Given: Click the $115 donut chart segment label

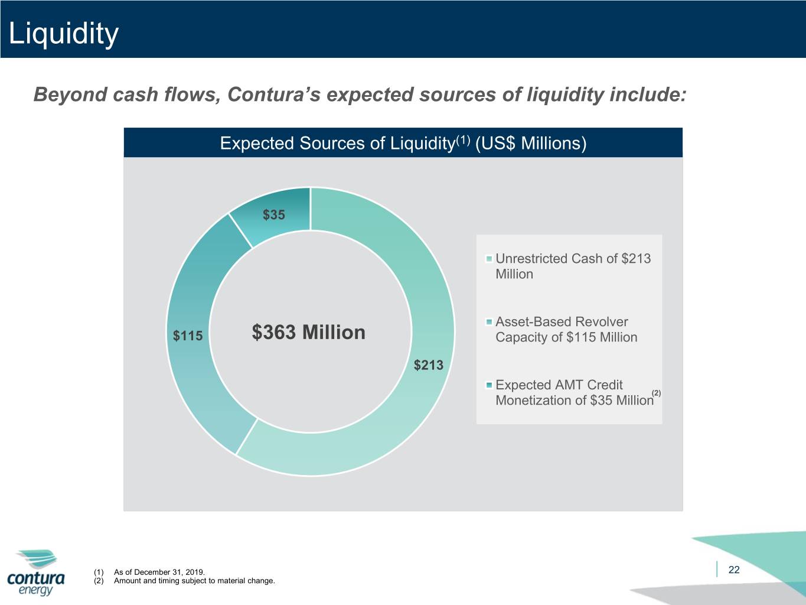Looking at the screenshot, I should 188,336.
